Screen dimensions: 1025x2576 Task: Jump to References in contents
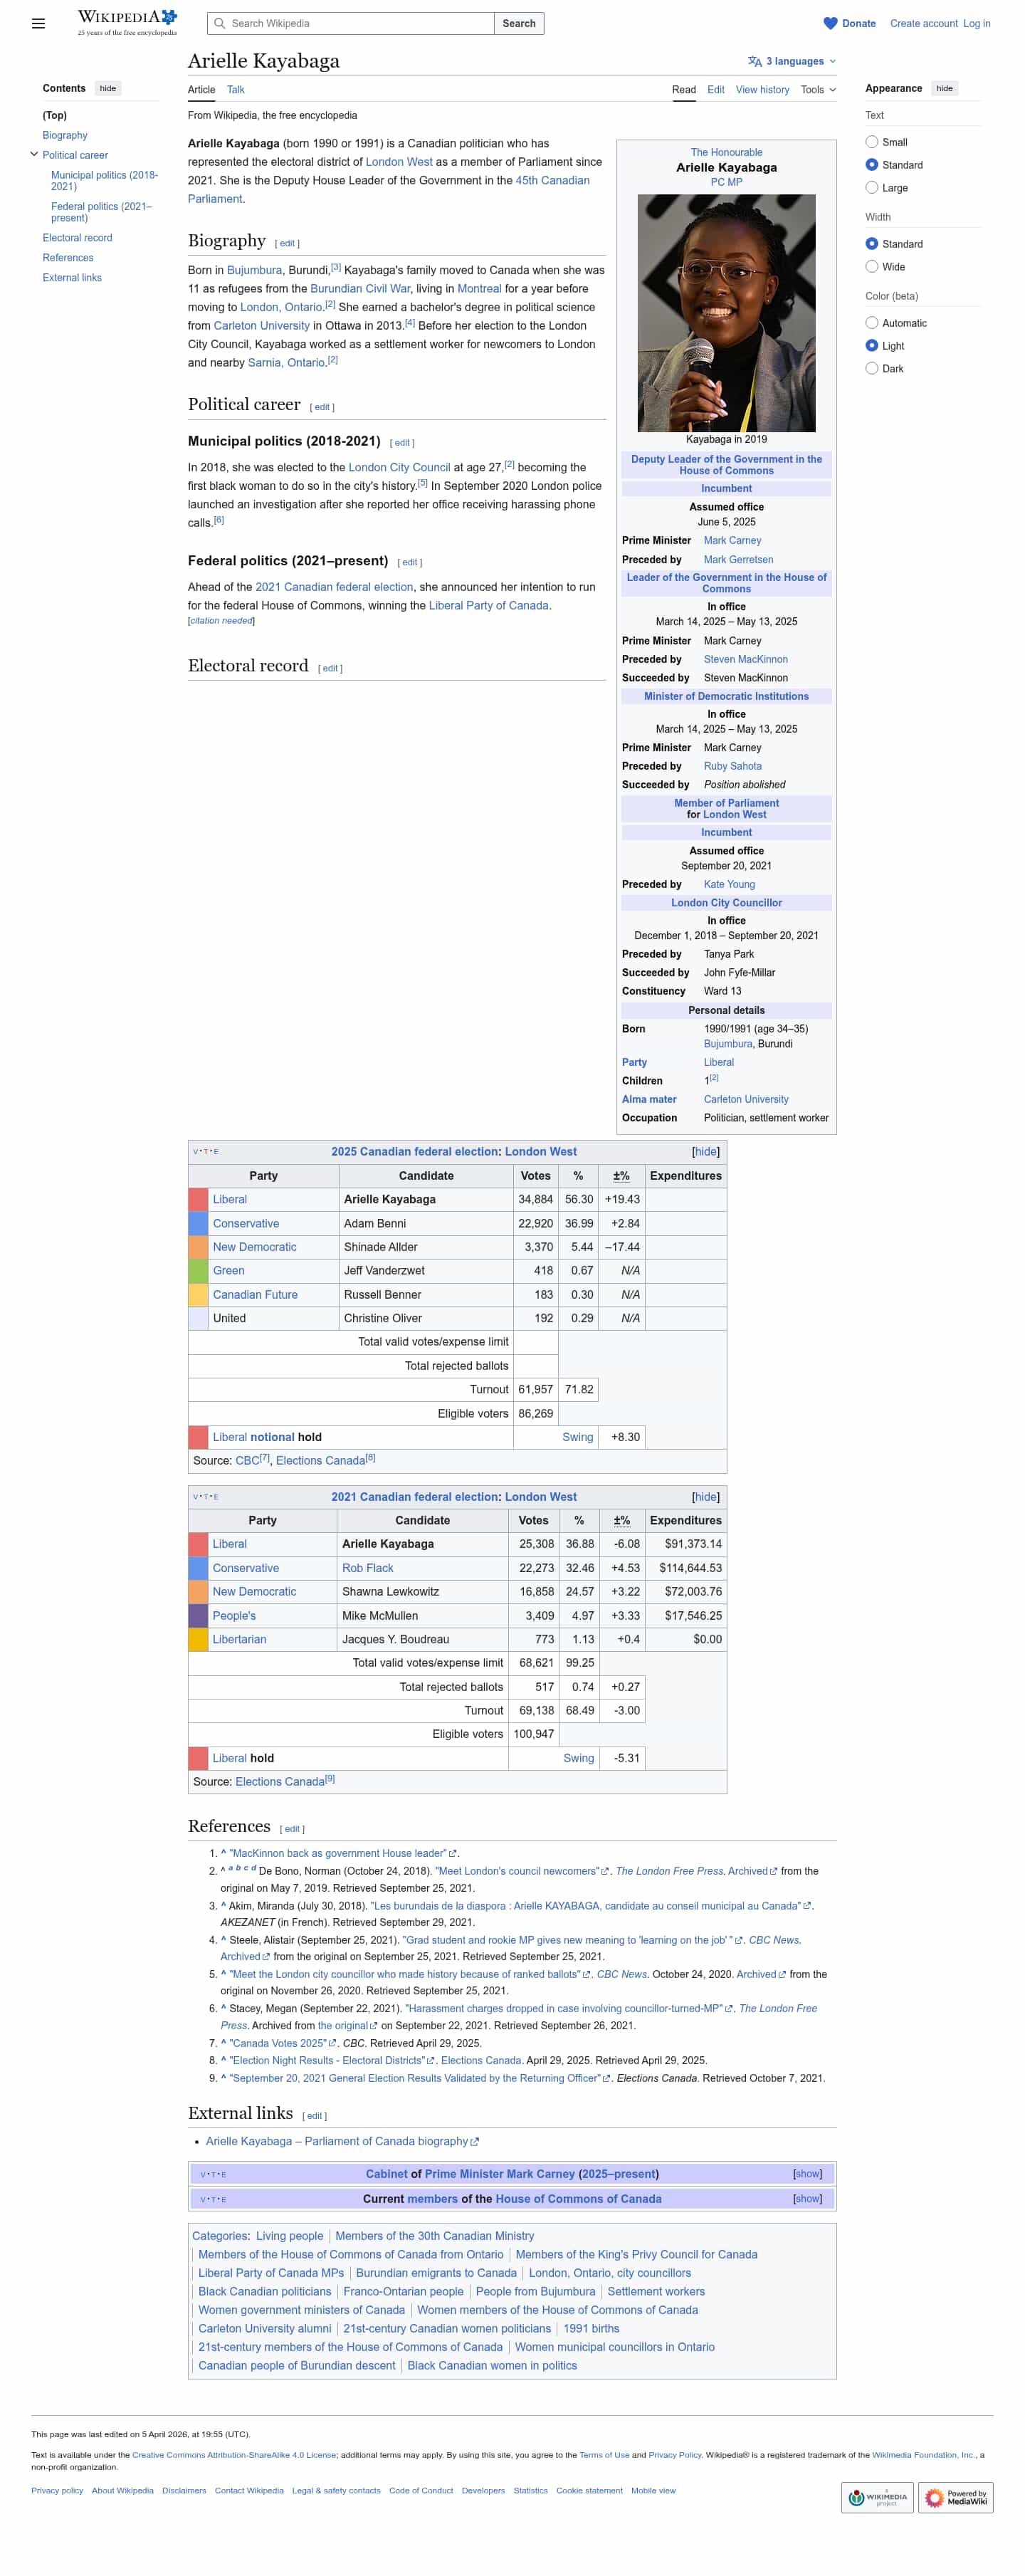coord(68,258)
